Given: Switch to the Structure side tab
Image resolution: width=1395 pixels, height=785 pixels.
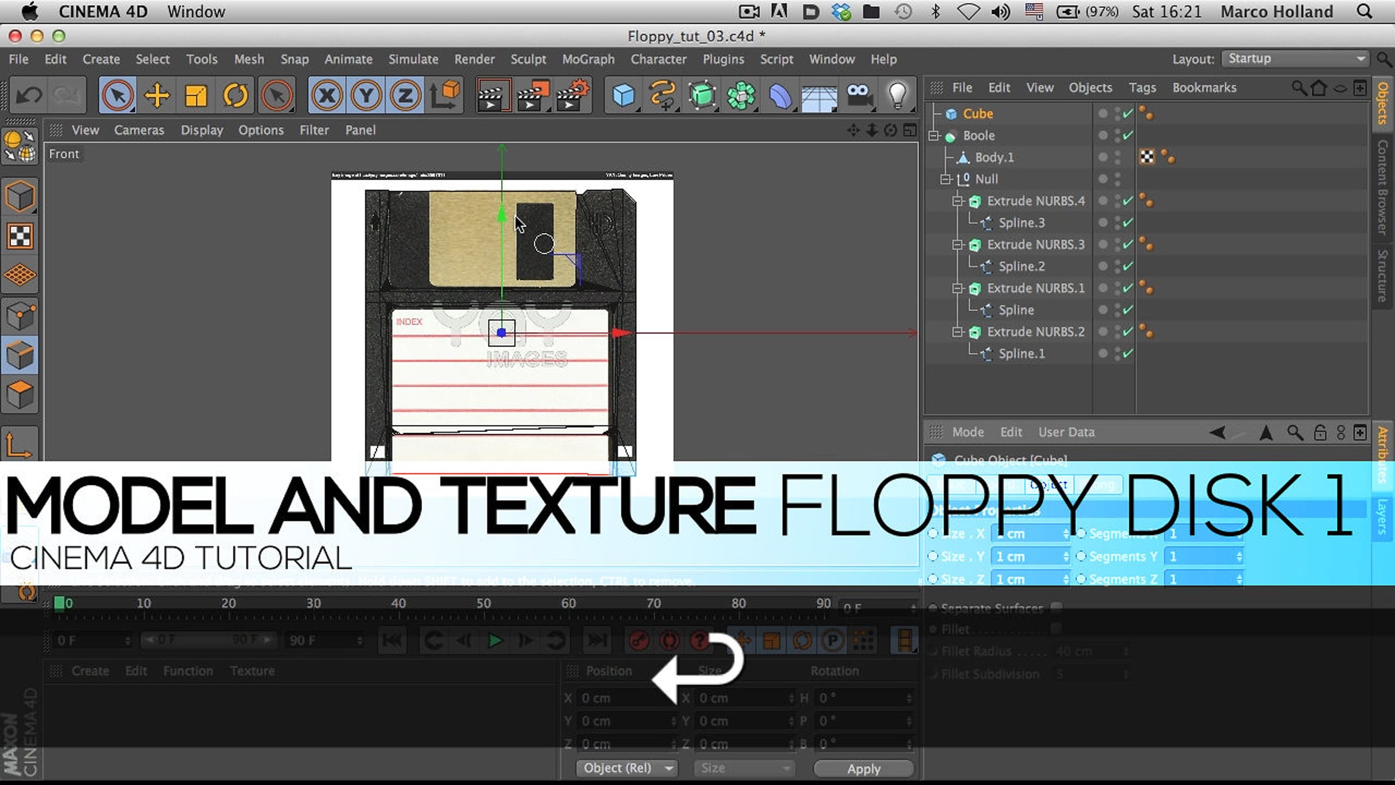Looking at the screenshot, I should [x=1383, y=276].
